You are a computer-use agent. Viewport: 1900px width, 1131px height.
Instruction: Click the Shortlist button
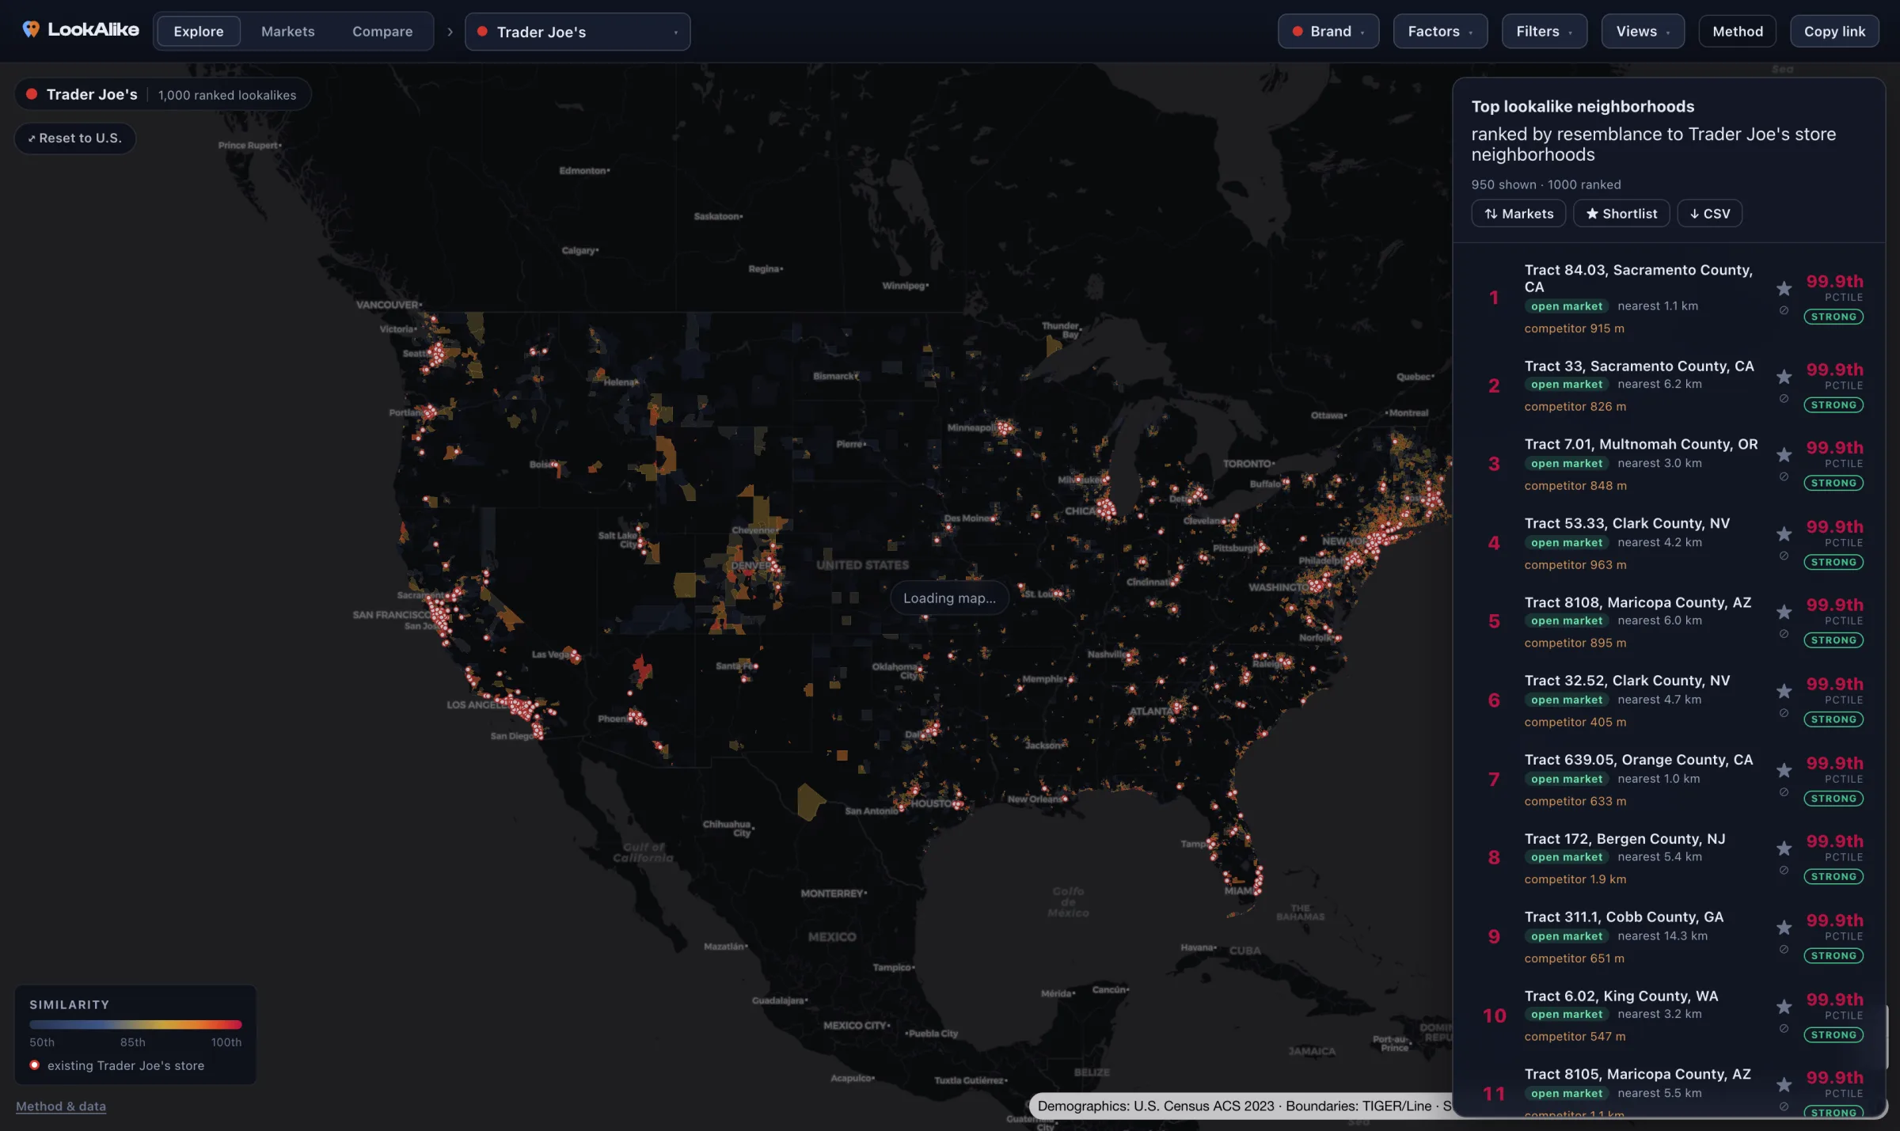[1621, 214]
